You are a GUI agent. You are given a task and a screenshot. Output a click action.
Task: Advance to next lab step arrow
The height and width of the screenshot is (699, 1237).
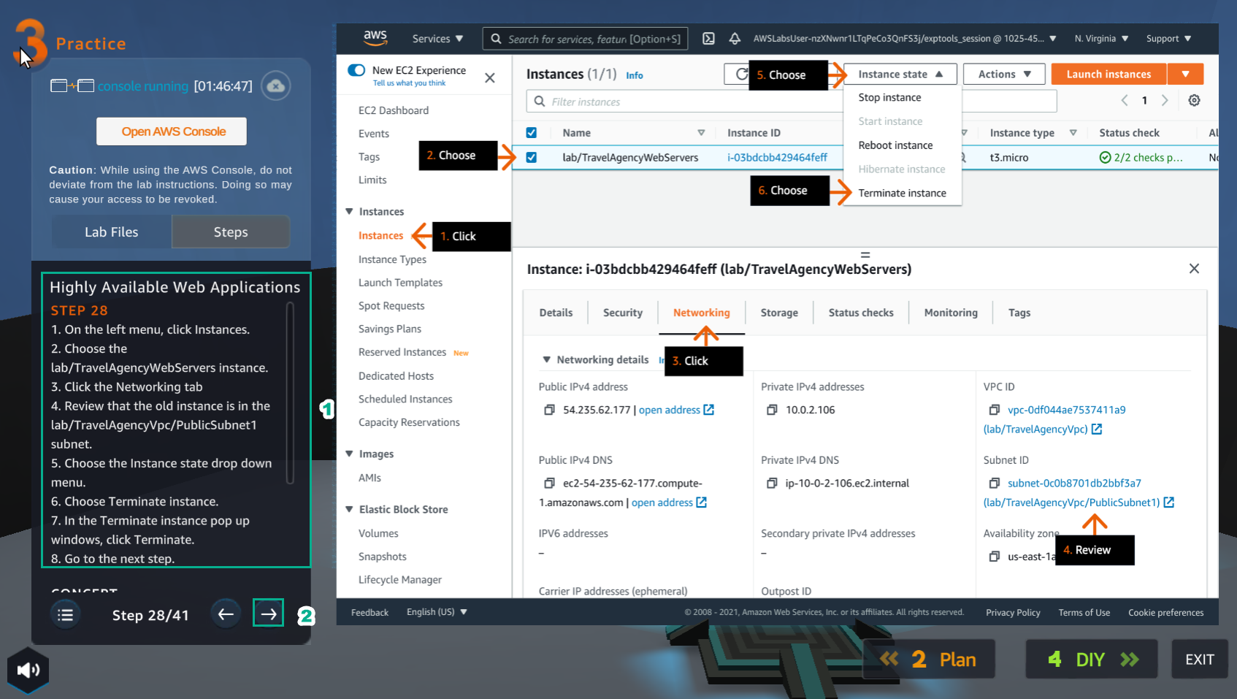click(269, 614)
